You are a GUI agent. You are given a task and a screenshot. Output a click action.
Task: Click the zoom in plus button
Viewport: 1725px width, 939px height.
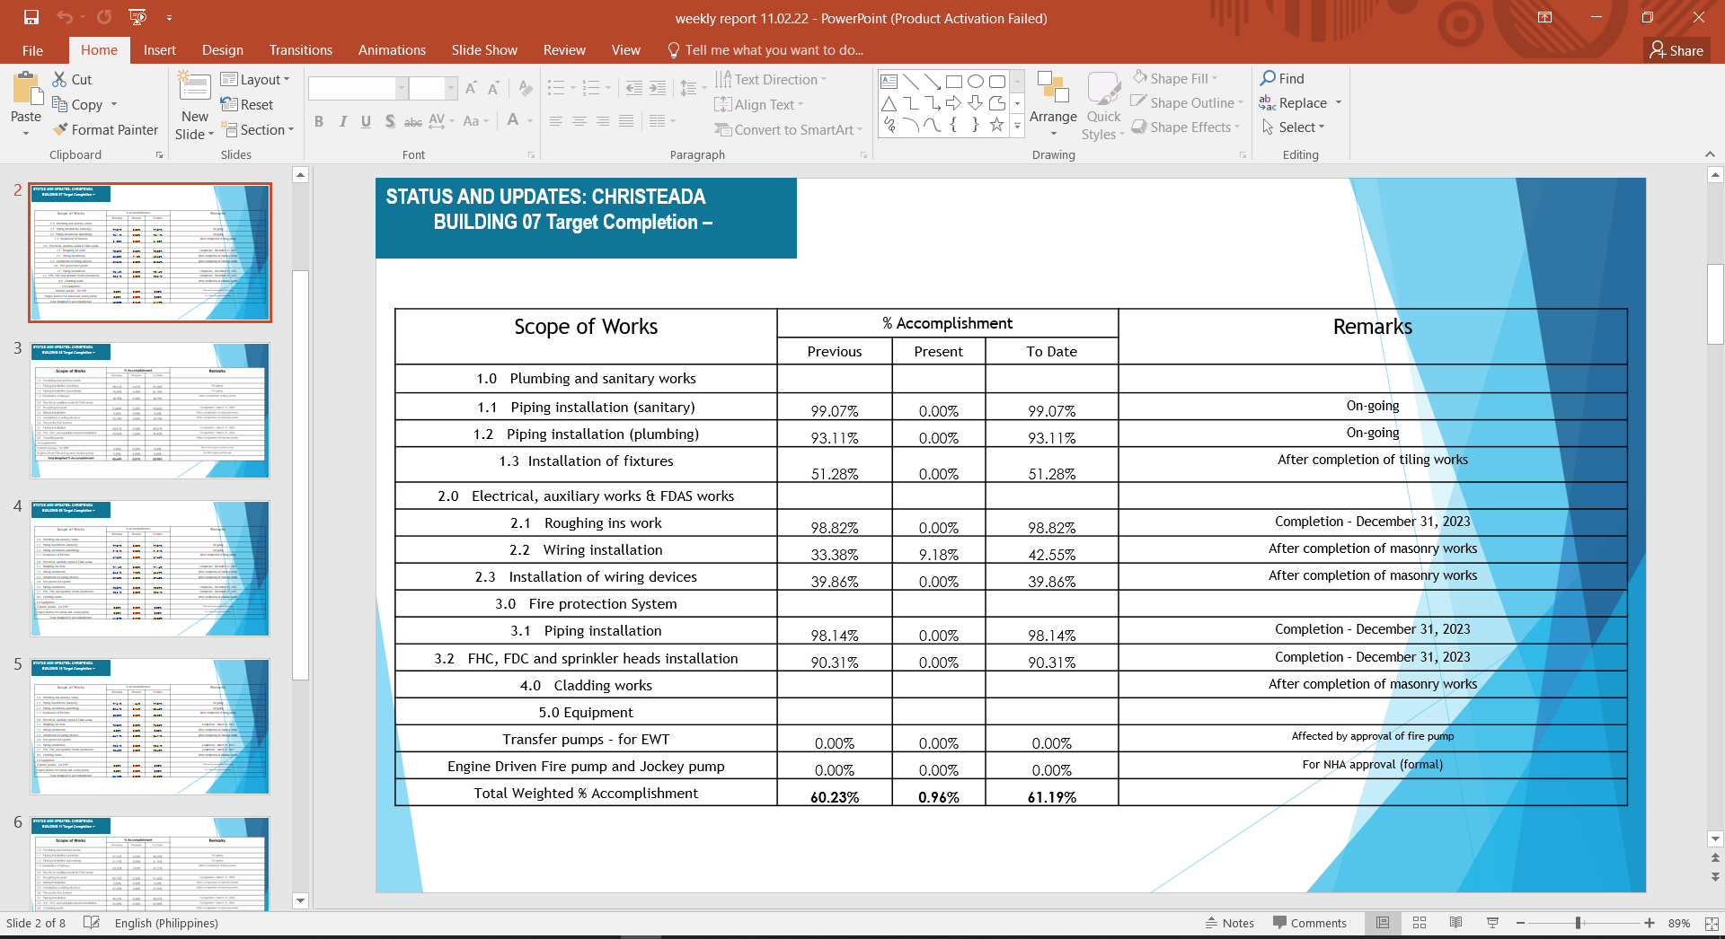click(x=1650, y=923)
